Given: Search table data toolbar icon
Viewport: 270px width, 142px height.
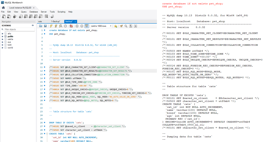Looking at the screenshot, I should coord(46,17).
